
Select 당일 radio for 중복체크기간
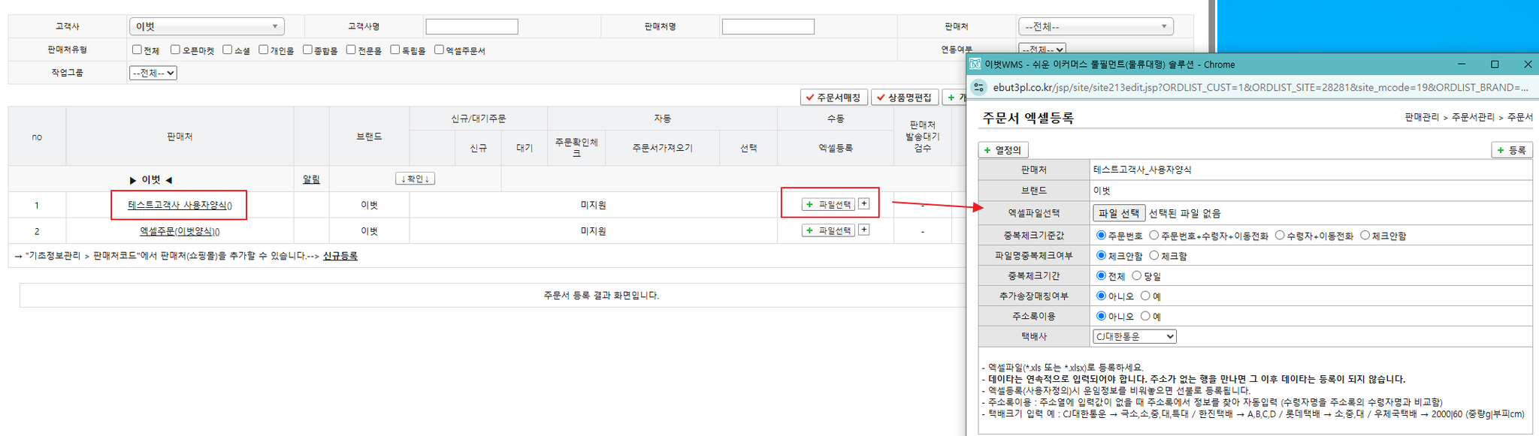1136,275
